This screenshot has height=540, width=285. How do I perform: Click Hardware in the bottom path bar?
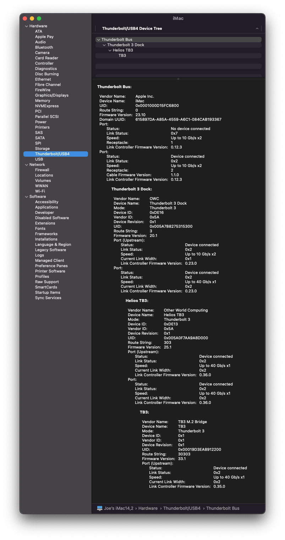[148, 508]
